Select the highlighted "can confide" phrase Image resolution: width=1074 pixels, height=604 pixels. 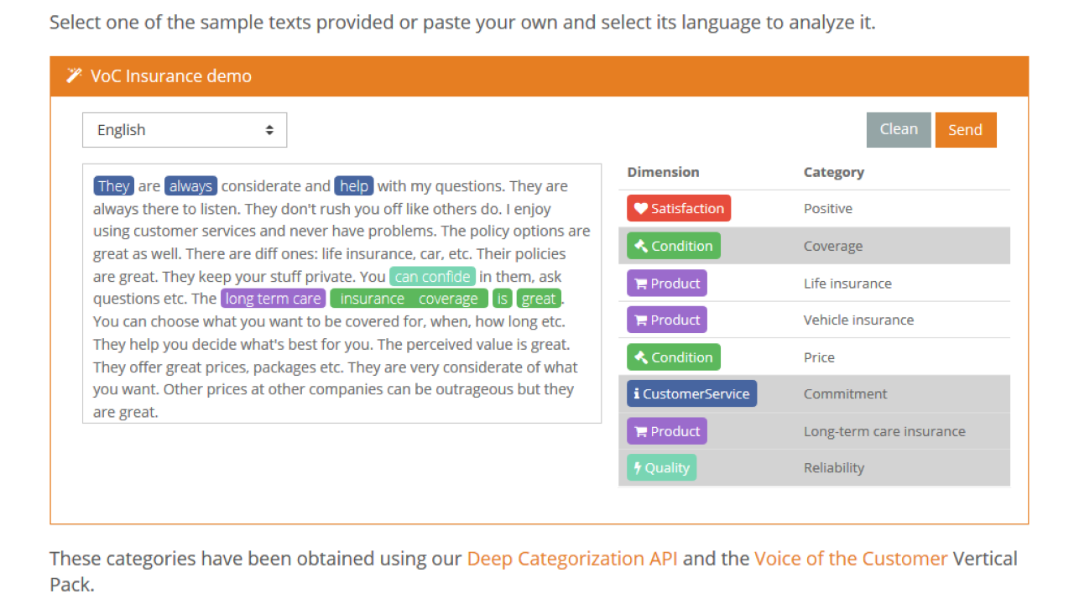pyautogui.click(x=432, y=277)
